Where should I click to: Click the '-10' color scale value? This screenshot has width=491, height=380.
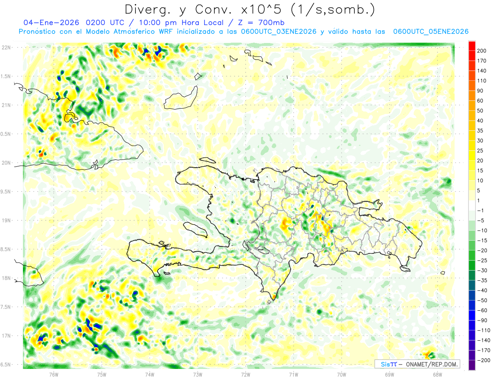pyautogui.click(x=482, y=231)
